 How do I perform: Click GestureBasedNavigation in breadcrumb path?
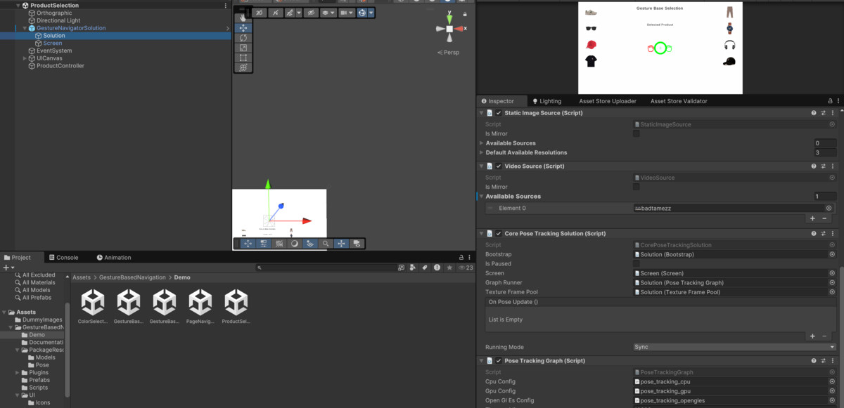pos(133,277)
